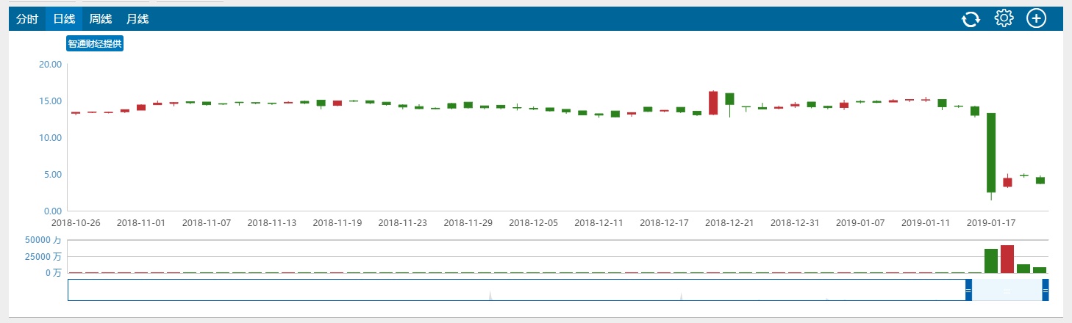Click the large green volume bar

991,261
